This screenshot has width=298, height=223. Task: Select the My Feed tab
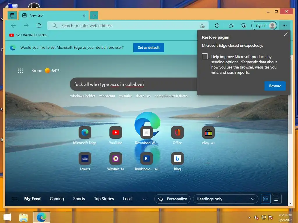pos(32,199)
